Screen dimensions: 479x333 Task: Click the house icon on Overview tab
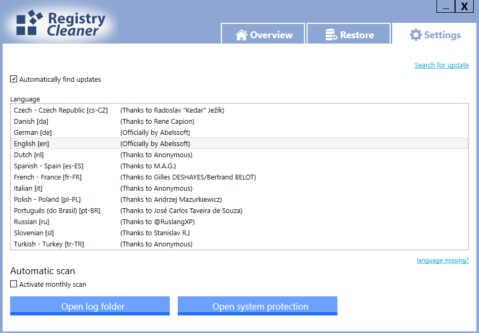click(241, 35)
